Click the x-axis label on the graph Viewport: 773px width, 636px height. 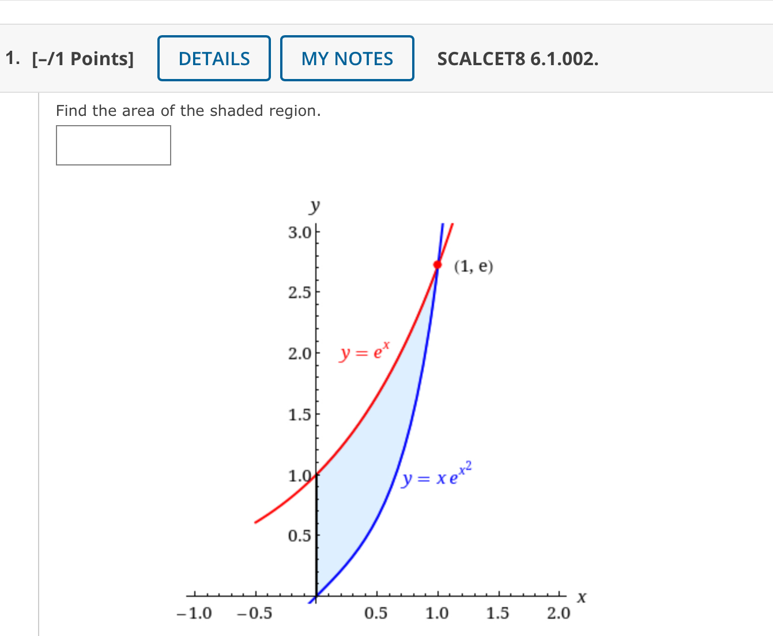tap(582, 597)
